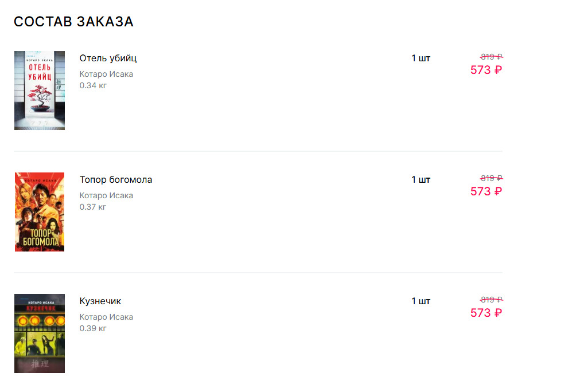564x385 pixels.
Task: Click author Котаро Исака under Отель убийц
Action: [106, 74]
